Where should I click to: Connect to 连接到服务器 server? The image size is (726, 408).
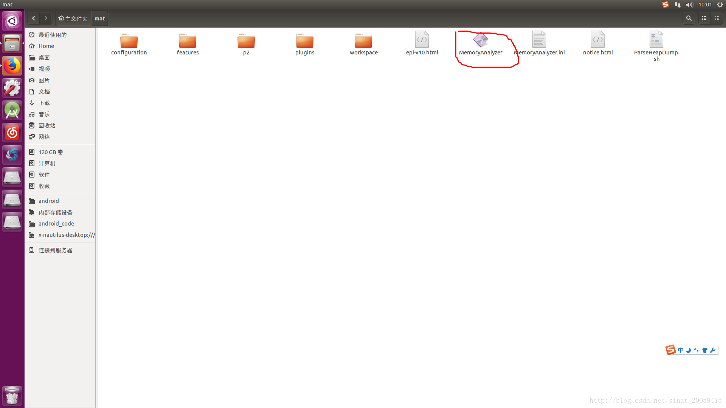(56, 250)
